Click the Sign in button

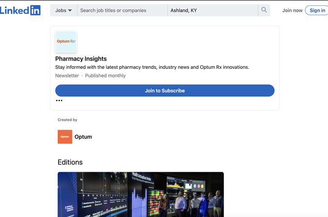(x=317, y=10)
